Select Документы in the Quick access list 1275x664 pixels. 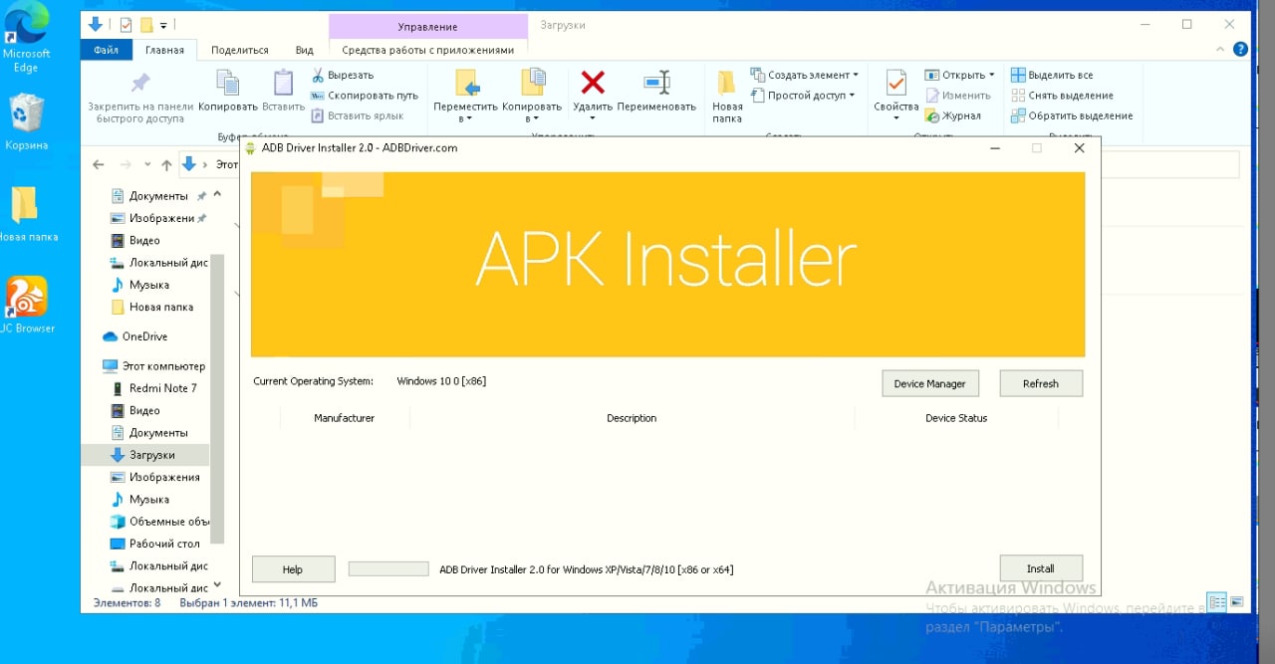point(158,196)
